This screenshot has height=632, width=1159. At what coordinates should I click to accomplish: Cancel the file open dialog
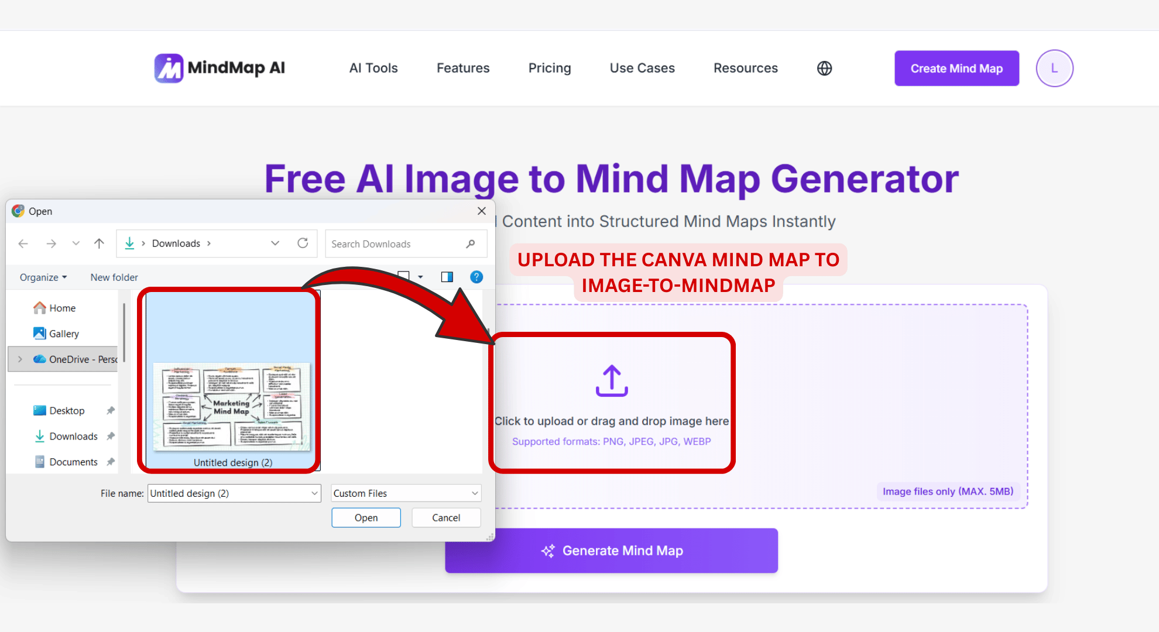point(445,517)
